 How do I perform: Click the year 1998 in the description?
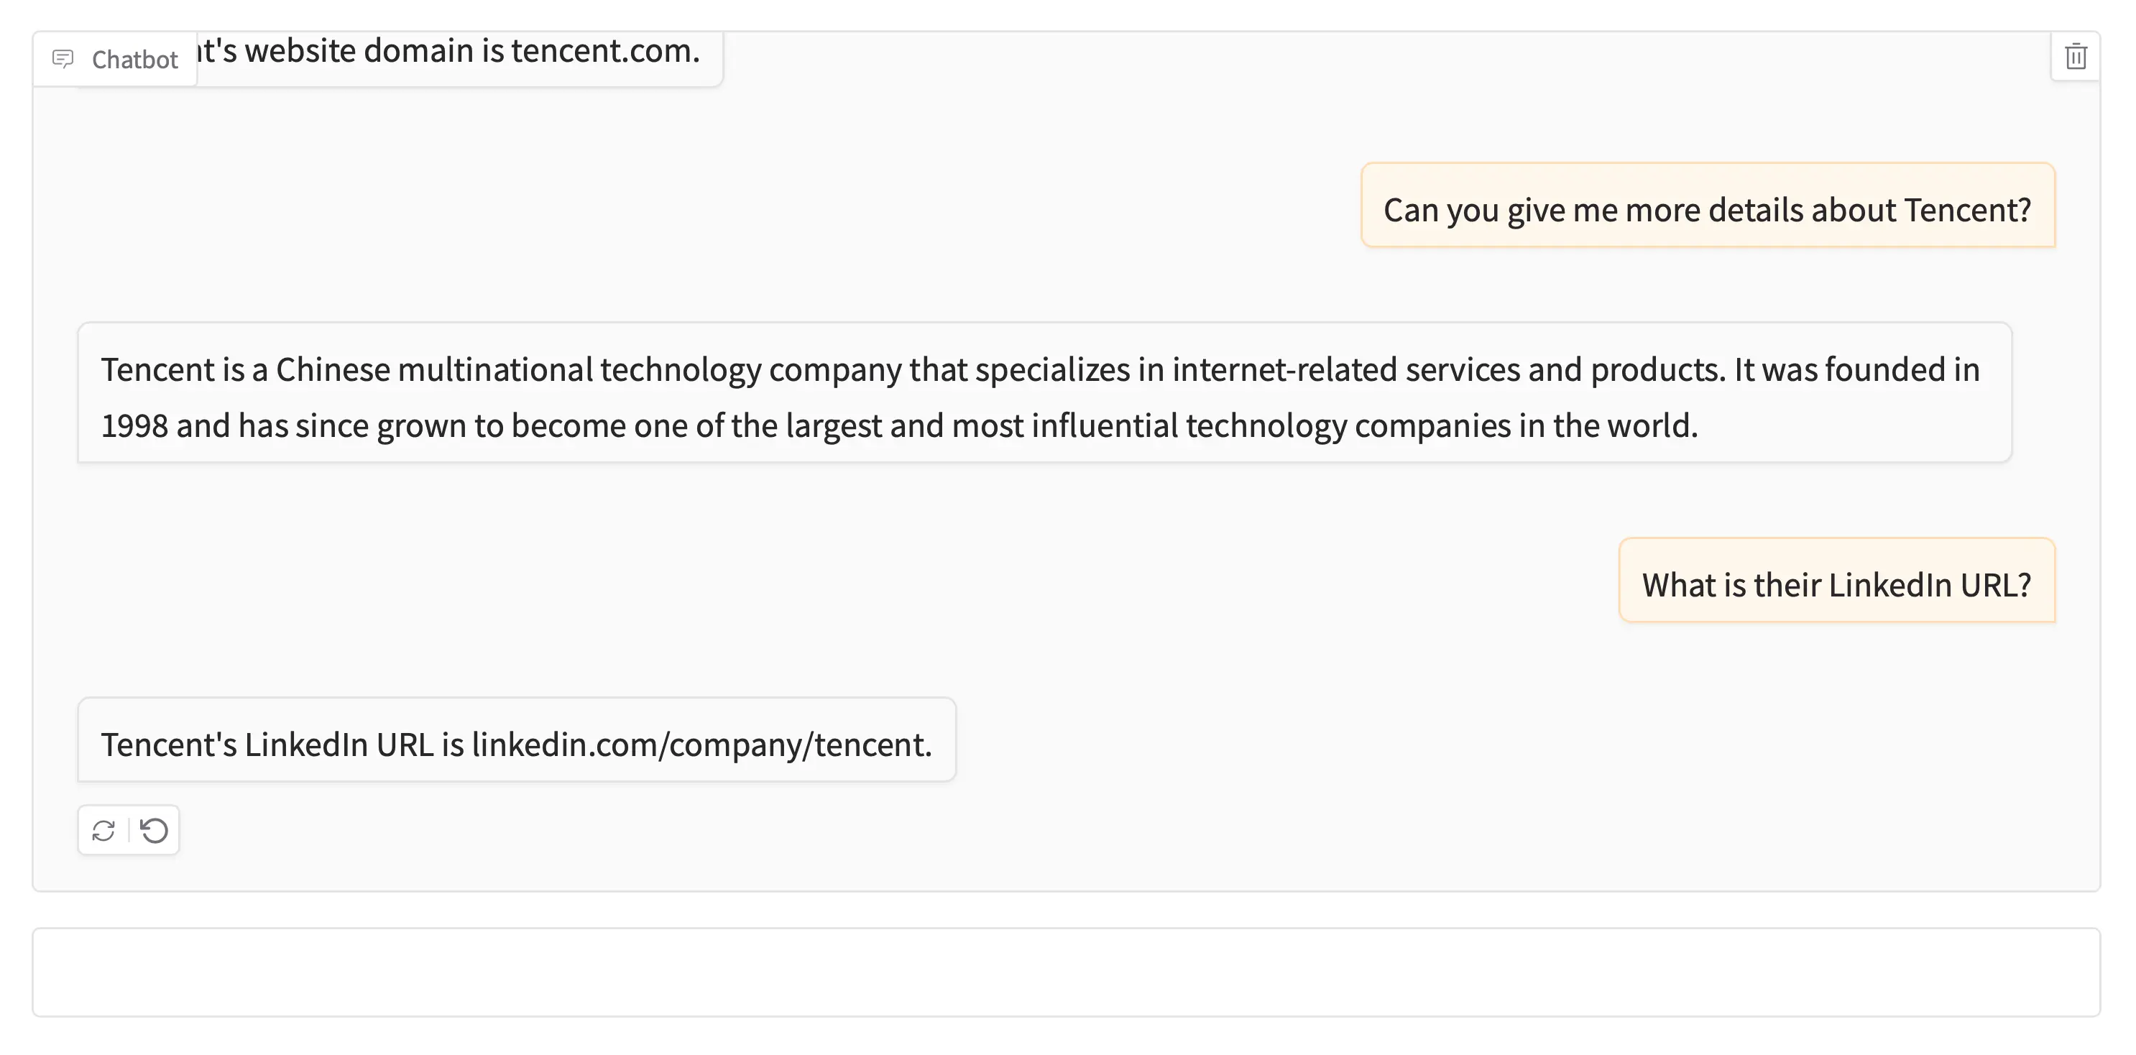pyautogui.click(x=134, y=426)
